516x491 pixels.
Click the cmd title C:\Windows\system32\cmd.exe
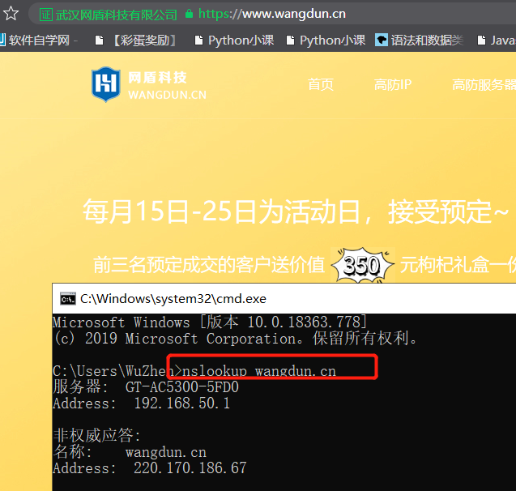pos(173,299)
